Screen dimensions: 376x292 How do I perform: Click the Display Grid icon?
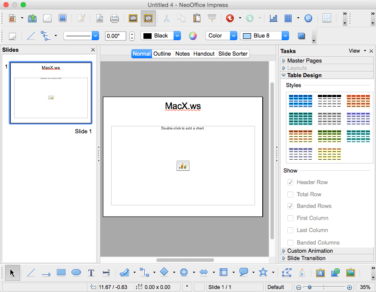pyautogui.click(x=326, y=18)
